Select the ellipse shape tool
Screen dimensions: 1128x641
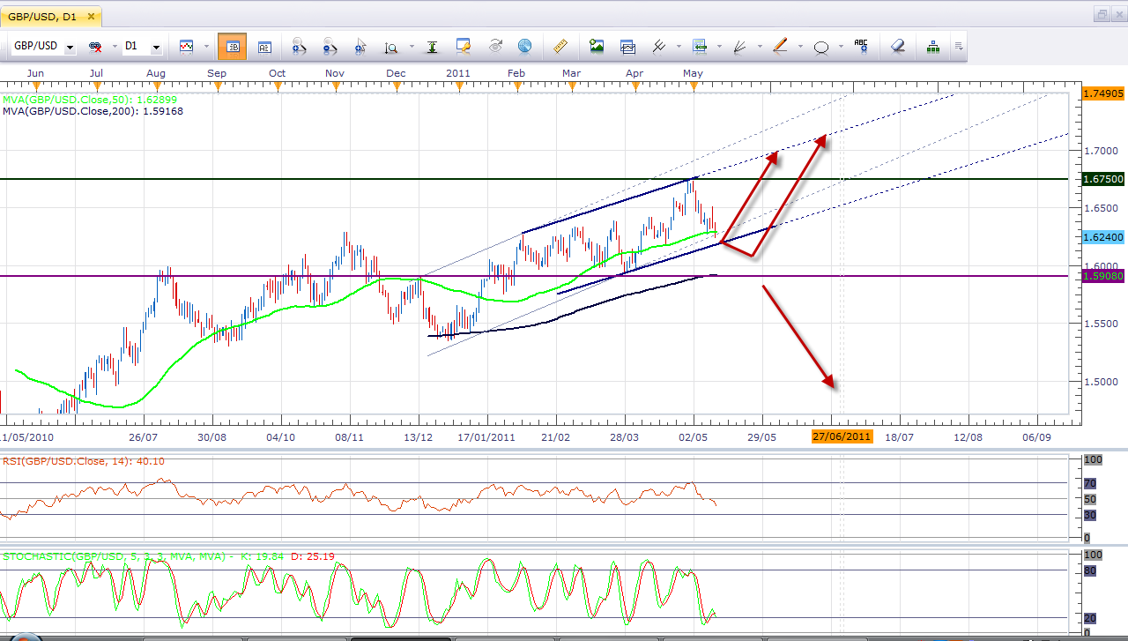[x=820, y=47]
